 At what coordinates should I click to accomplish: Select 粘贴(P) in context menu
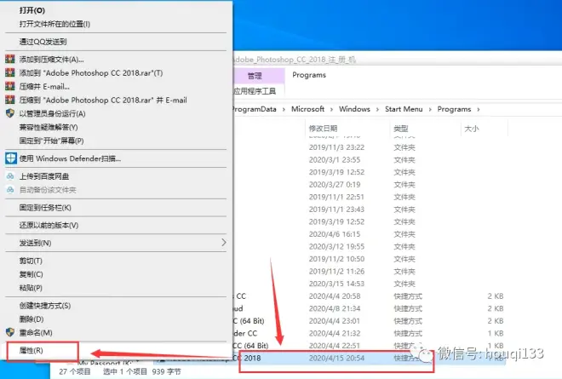point(31,288)
